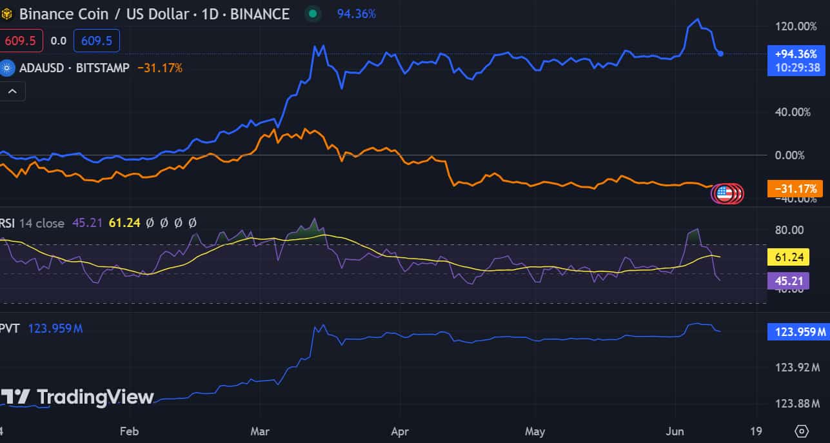
Task: Open chart settings gear in bottom corner
Action: click(802, 430)
